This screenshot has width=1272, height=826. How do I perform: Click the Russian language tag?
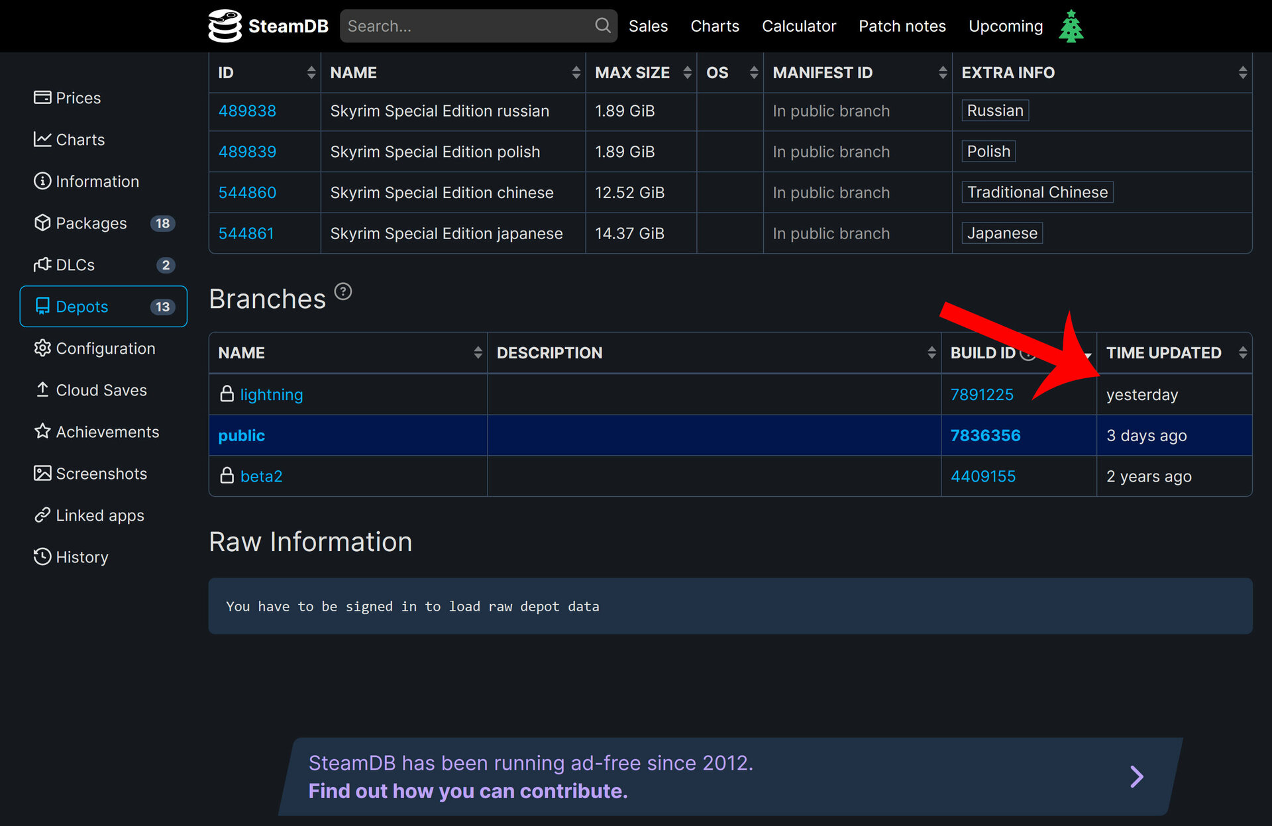point(995,111)
